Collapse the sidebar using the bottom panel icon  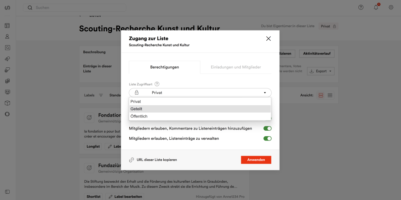7,191
